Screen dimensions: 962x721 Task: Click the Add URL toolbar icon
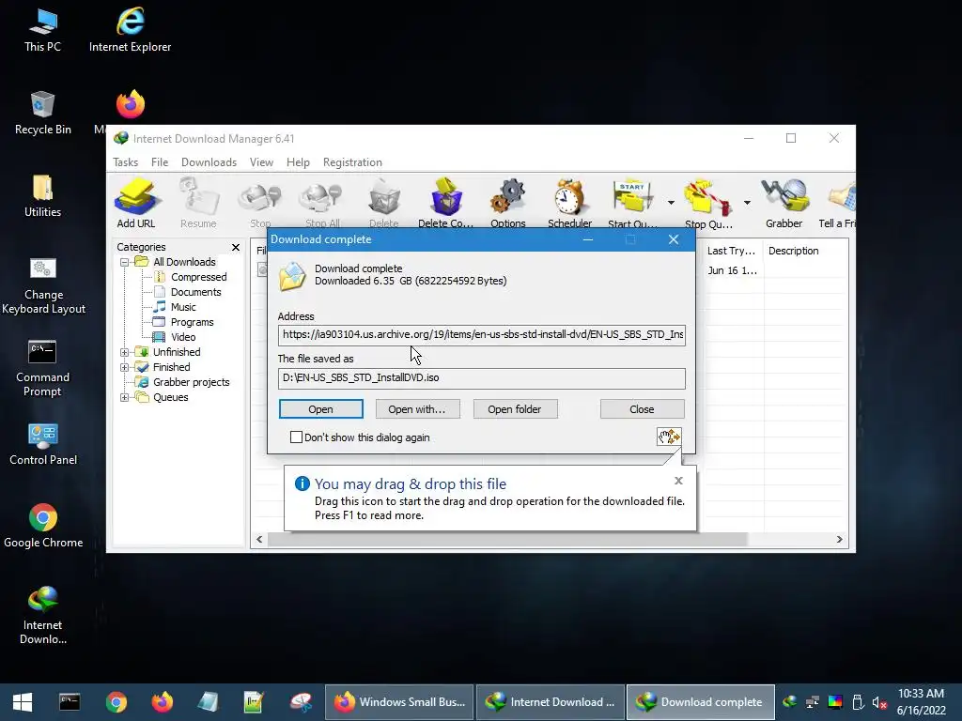click(136, 203)
